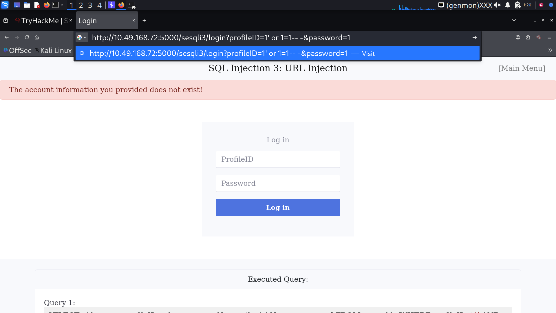Open Firefox hamburger application menu
The width and height of the screenshot is (556, 313).
pos(549,37)
